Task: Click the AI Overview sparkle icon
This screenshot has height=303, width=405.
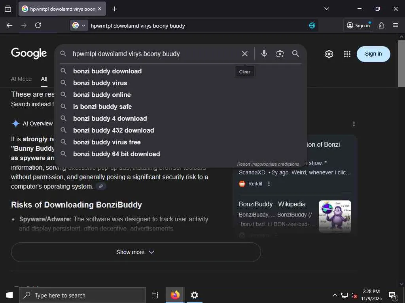Action: pos(16,123)
